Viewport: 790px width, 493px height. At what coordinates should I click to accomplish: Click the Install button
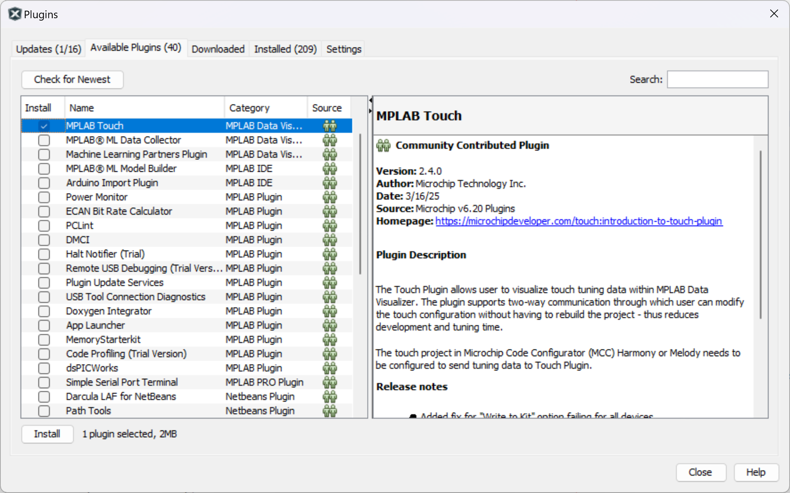click(47, 434)
